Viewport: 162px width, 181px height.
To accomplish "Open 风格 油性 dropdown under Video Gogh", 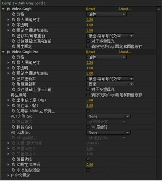I will (106, 14).
